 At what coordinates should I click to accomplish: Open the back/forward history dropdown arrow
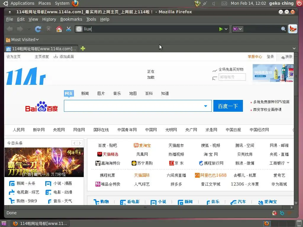(x=29, y=29)
